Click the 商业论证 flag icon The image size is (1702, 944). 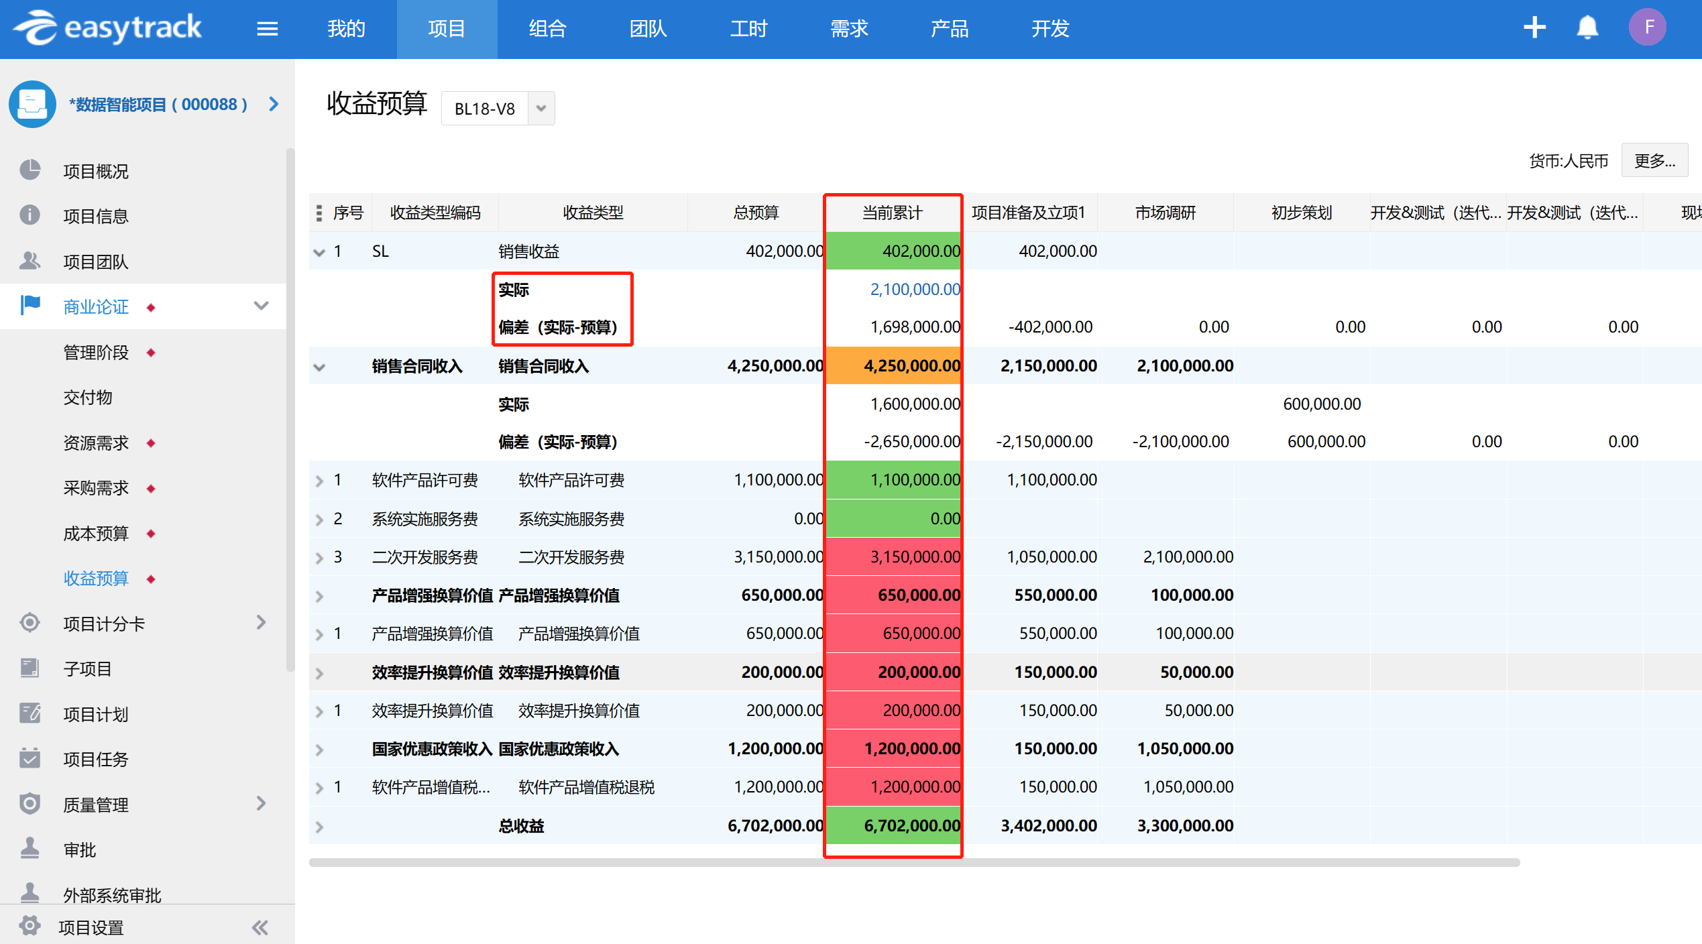pyautogui.click(x=30, y=306)
